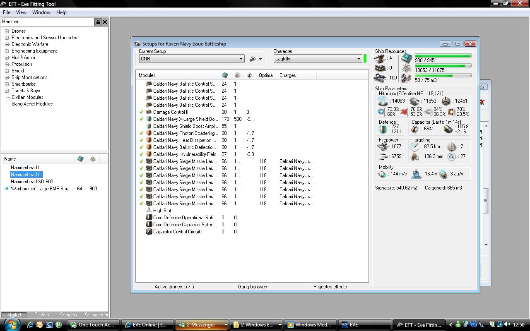The image size is (530, 331).
Task: Click the powergrid usage bar 10653 / 11875
Action: click(x=443, y=65)
